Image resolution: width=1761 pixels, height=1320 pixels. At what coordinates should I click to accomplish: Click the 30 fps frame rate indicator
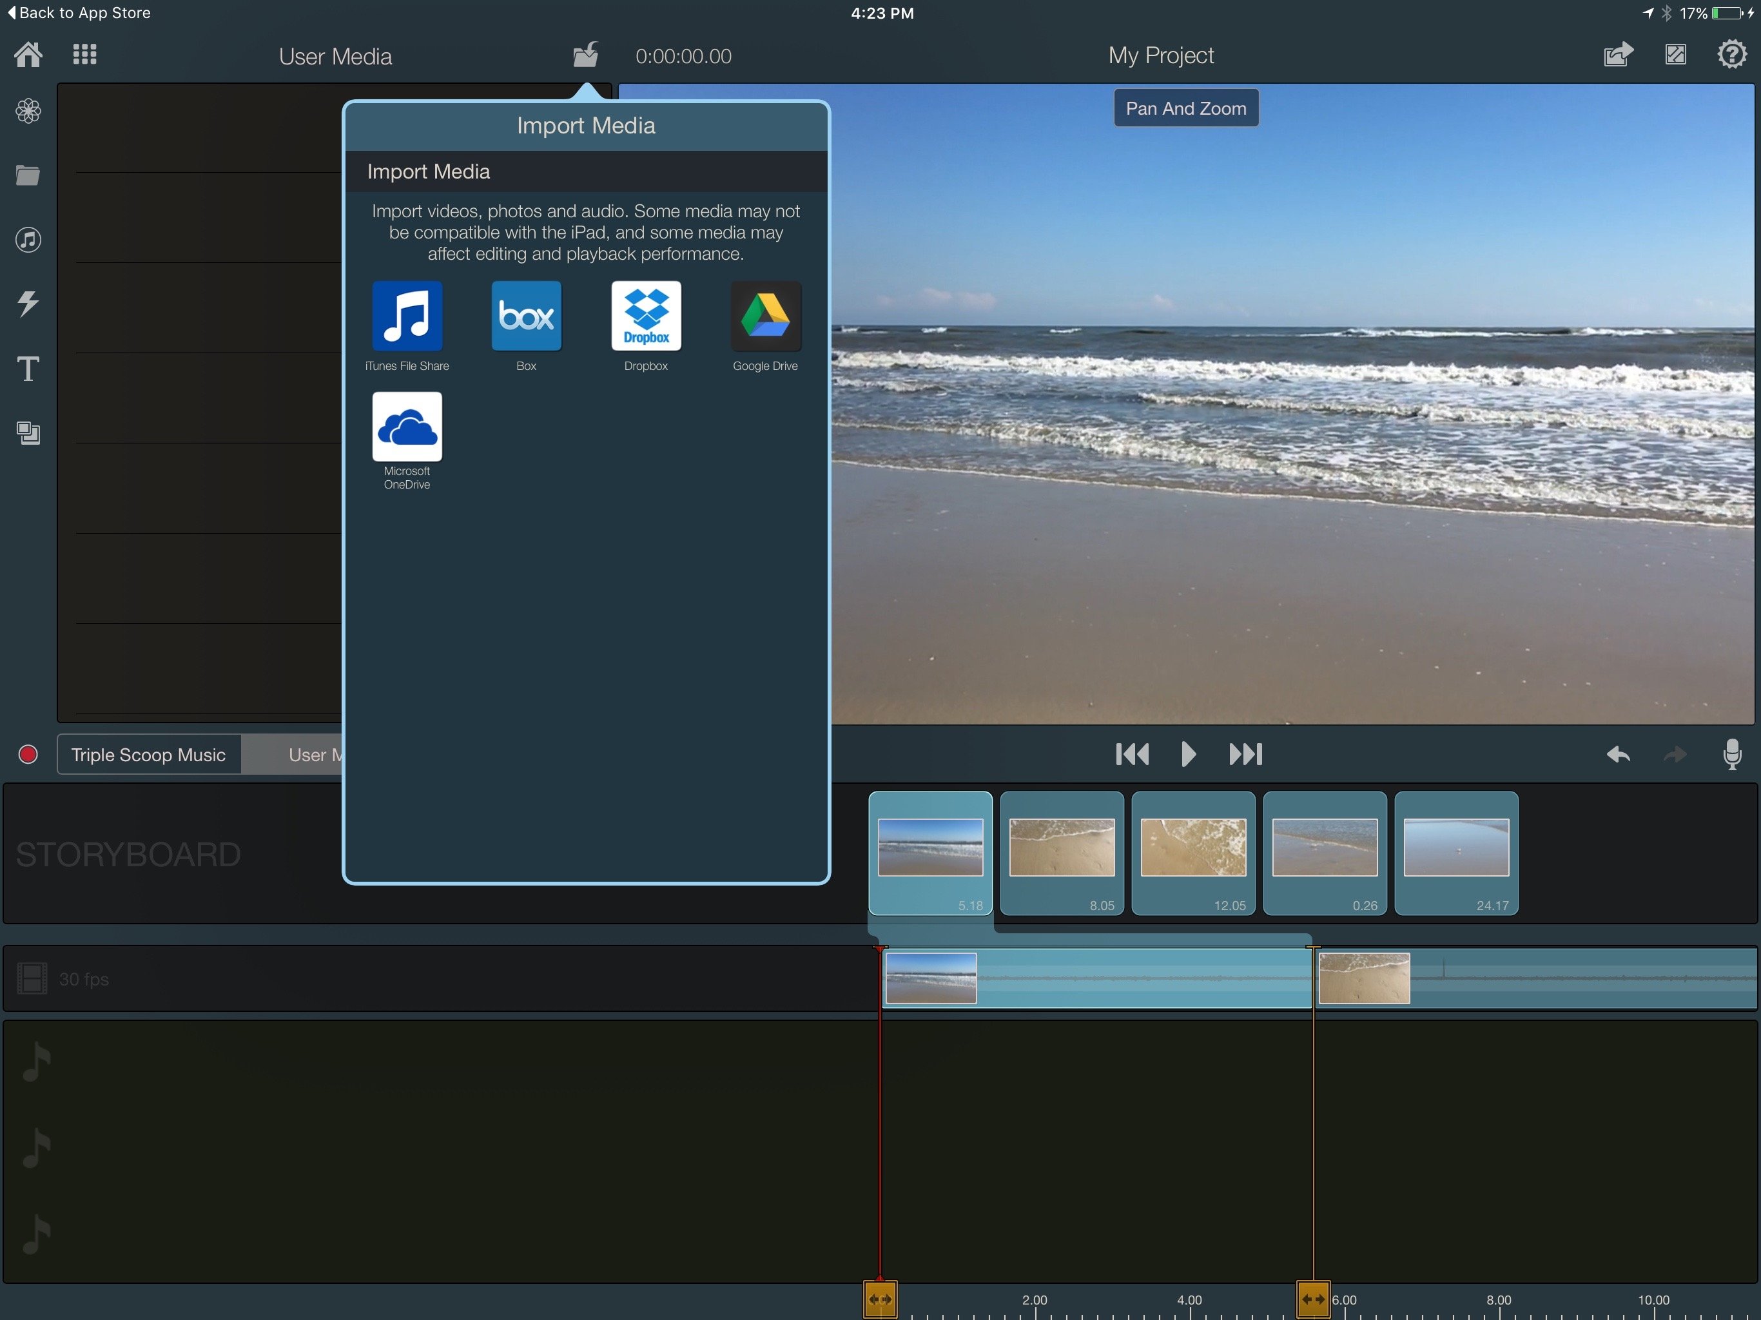tap(82, 978)
